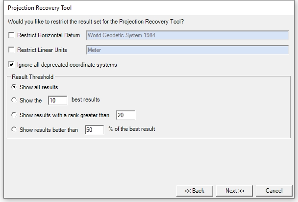This screenshot has height=202, width=298.
Task: Pick the Show results better than option
Action: tap(14, 129)
